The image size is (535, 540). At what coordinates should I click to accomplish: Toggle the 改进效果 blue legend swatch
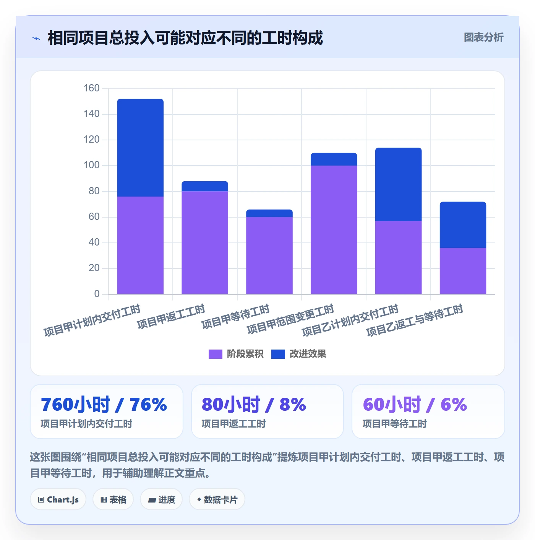tap(278, 354)
